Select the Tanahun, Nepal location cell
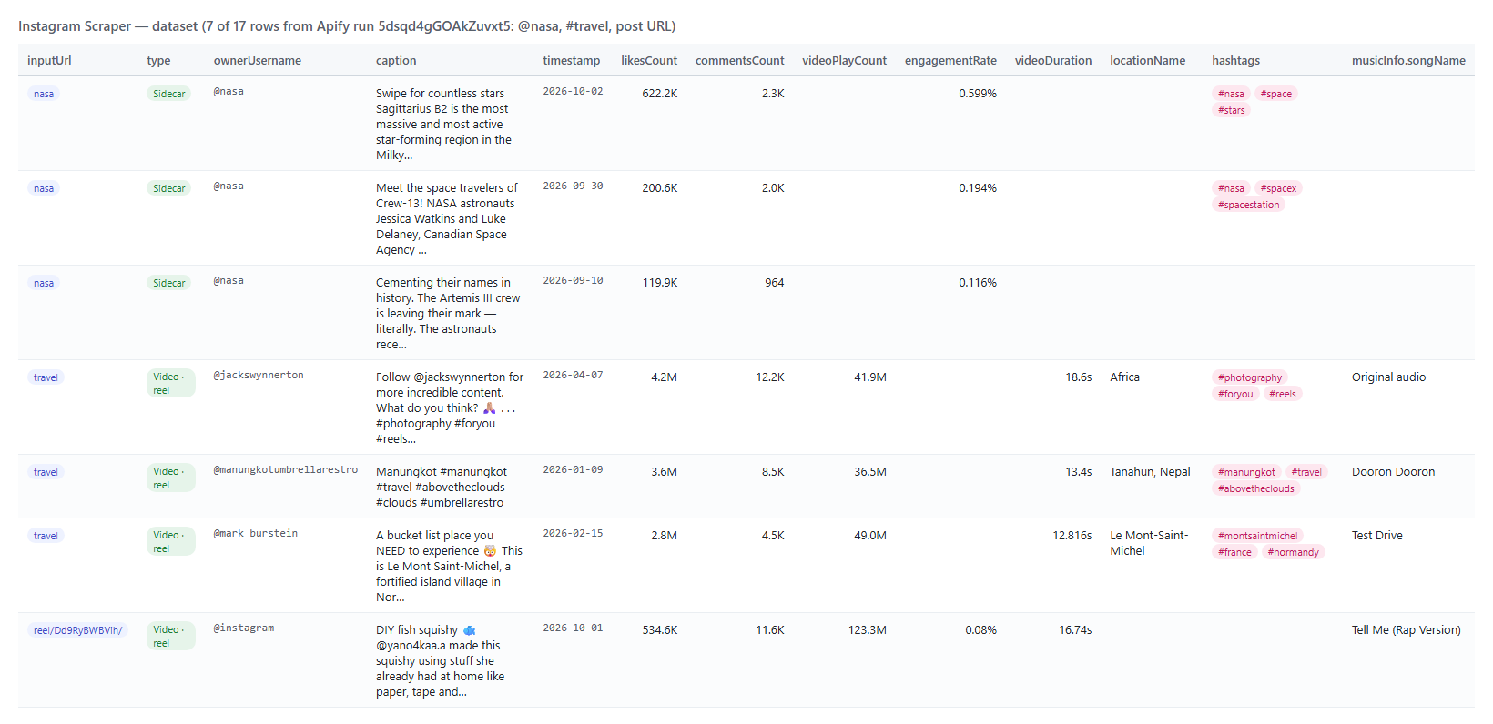Screen dimensions: 1493x724 point(1150,472)
